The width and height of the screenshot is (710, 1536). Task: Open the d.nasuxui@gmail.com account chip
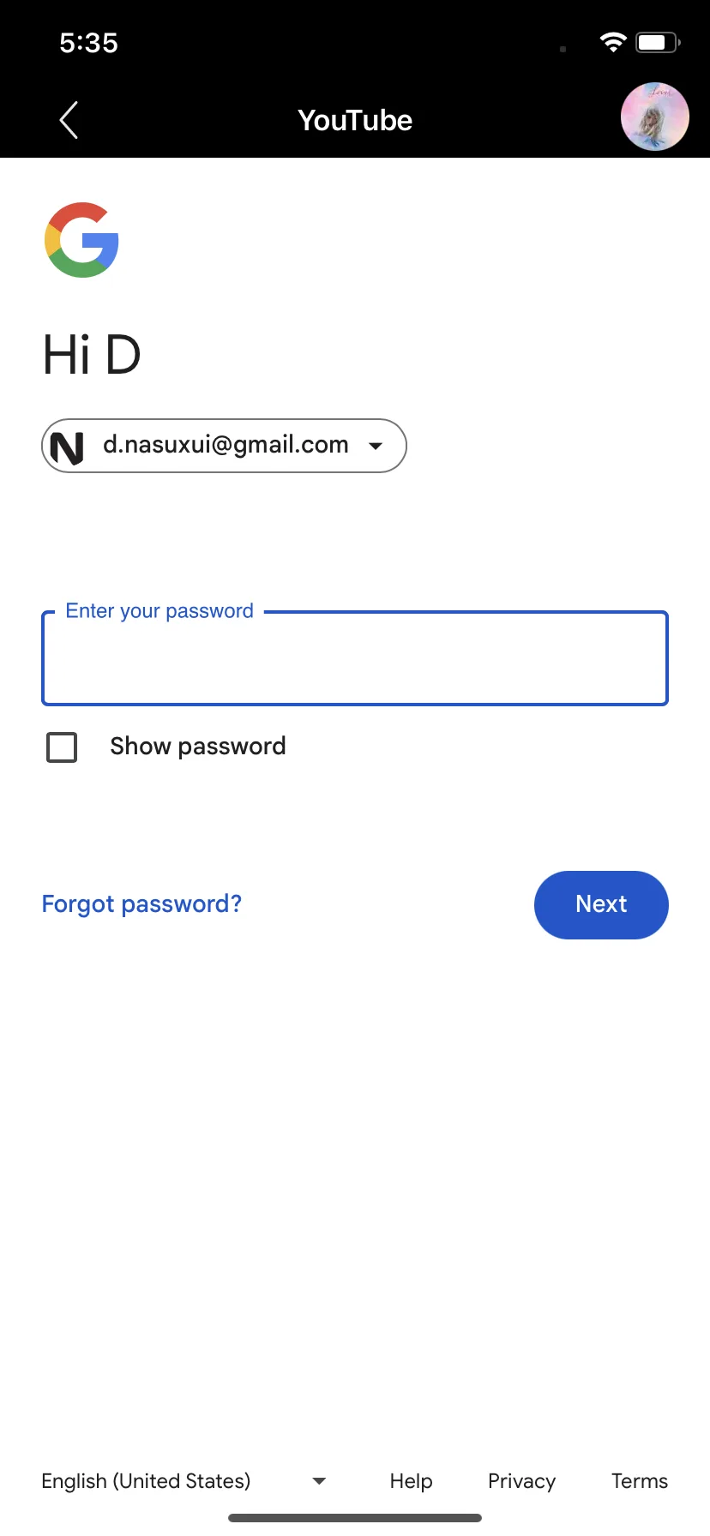point(224,446)
